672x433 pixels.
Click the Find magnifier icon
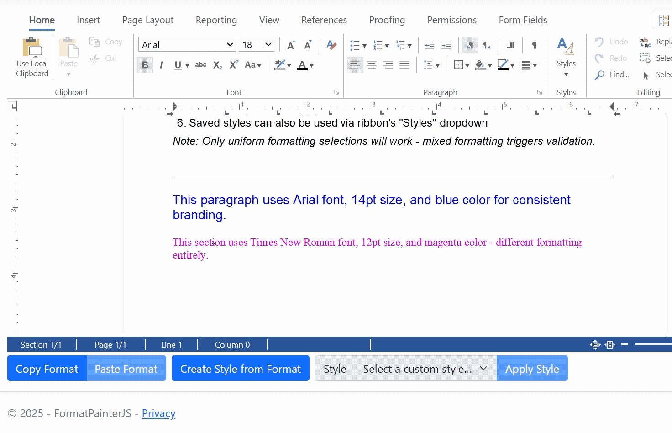coord(599,75)
